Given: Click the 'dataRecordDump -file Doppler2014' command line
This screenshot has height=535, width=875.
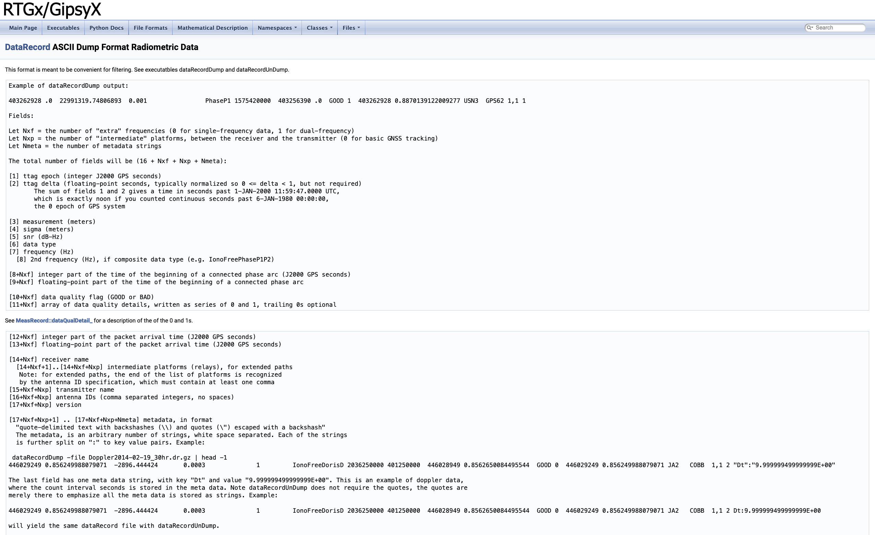Looking at the screenshot, I should click(x=119, y=457).
